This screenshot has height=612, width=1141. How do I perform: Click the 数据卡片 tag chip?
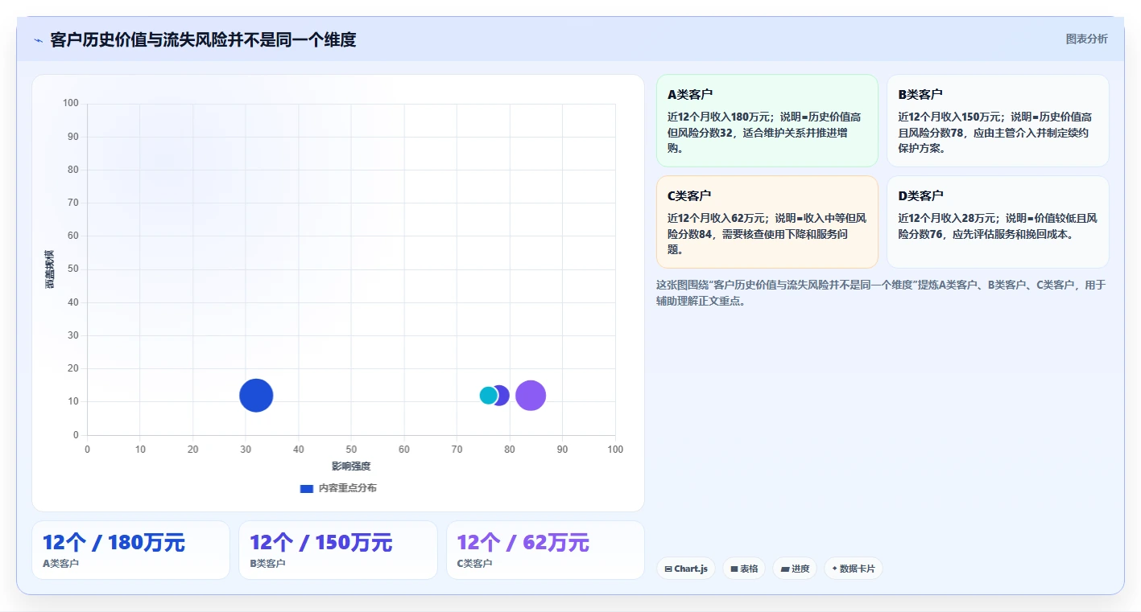pos(854,569)
